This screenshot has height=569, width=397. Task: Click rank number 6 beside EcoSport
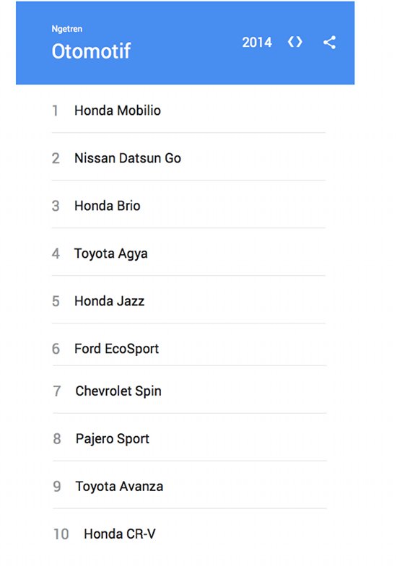pyautogui.click(x=56, y=349)
